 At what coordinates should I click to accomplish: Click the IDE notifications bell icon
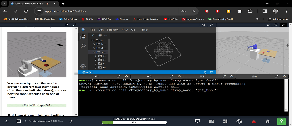point(205,72)
